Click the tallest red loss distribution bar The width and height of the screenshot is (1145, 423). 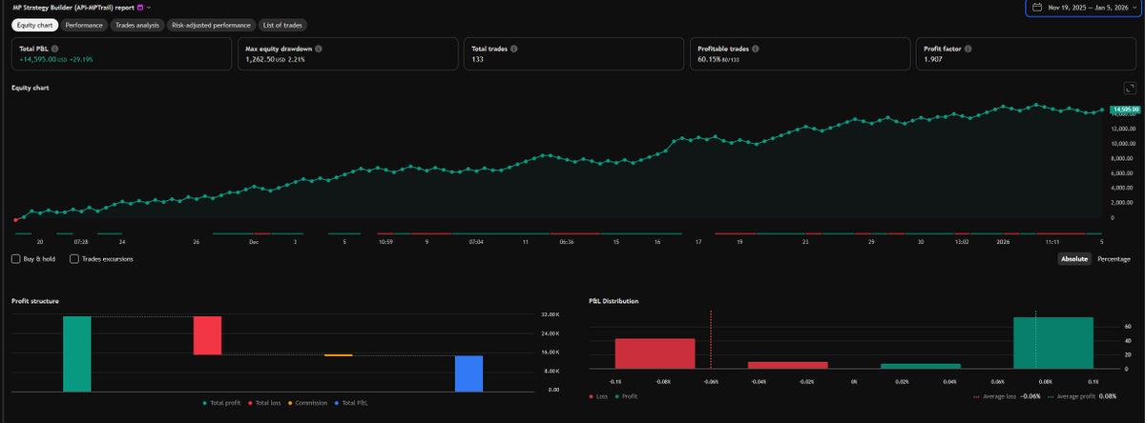coord(656,353)
